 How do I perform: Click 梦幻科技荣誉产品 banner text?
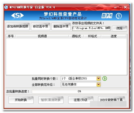pyautogui.click(x=63, y=14)
